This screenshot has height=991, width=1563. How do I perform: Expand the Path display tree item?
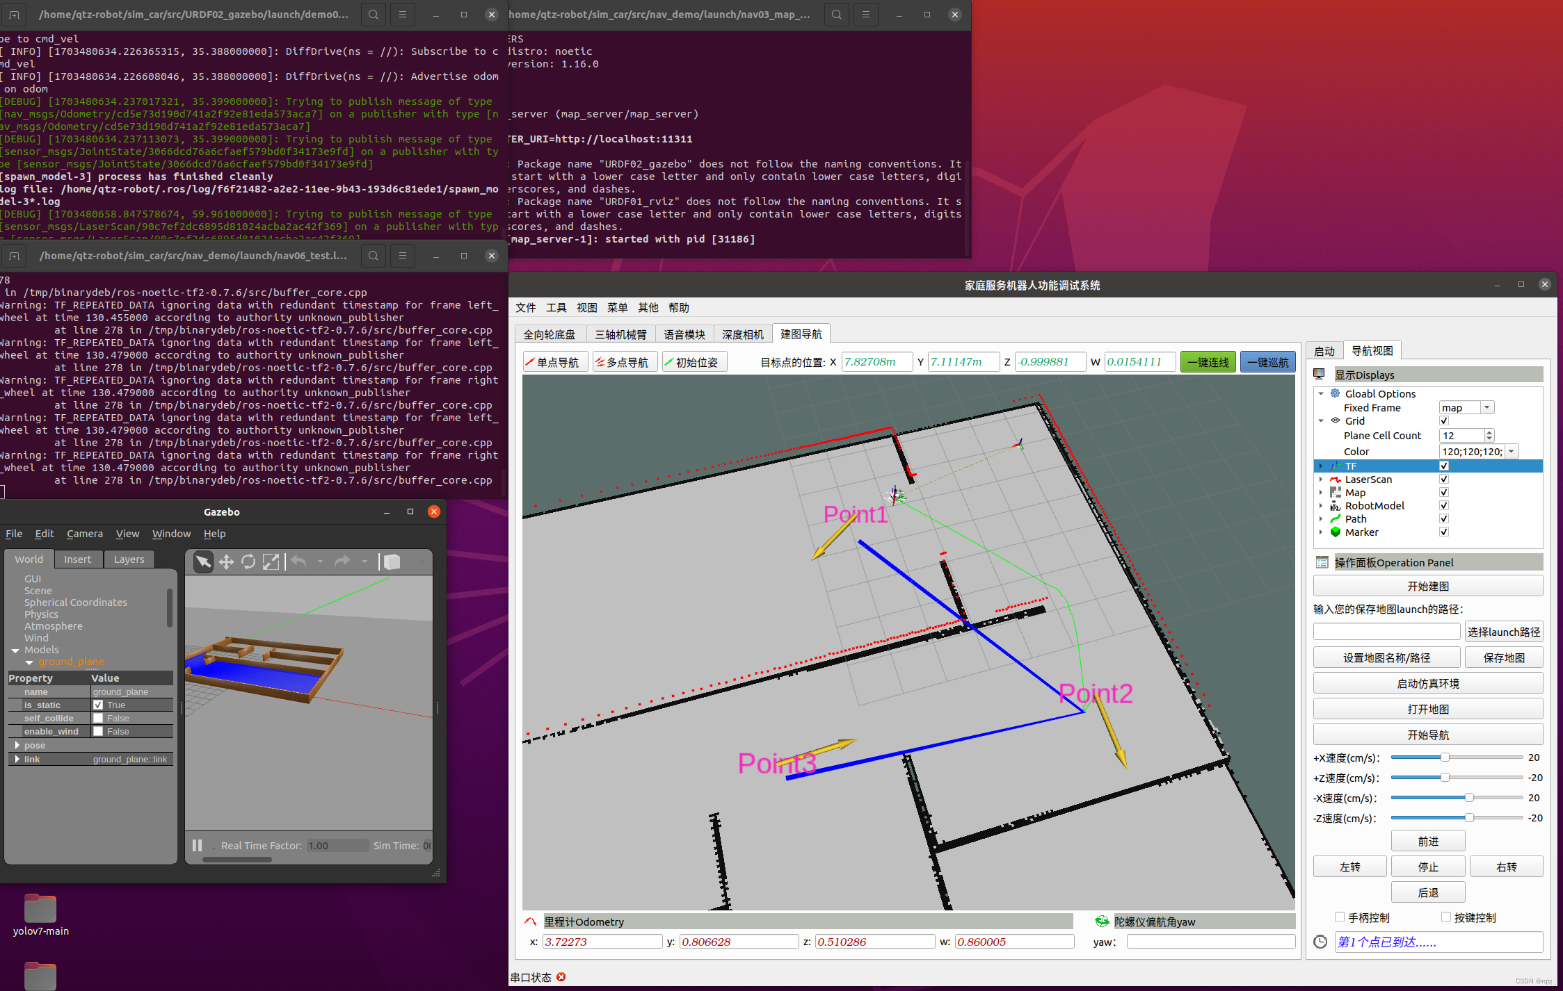point(1321,519)
